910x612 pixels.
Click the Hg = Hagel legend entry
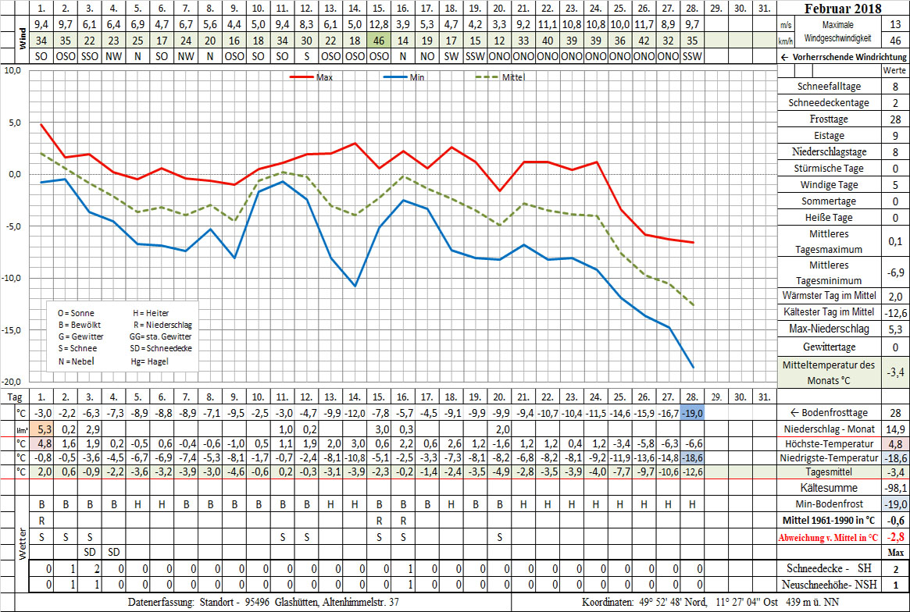152,362
